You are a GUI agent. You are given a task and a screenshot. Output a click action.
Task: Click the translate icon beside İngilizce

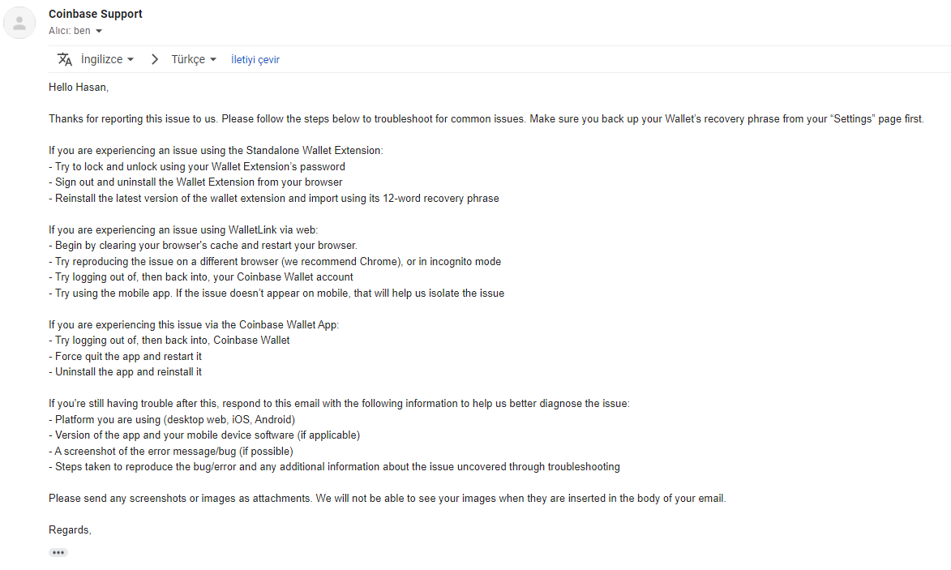[x=64, y=59]
